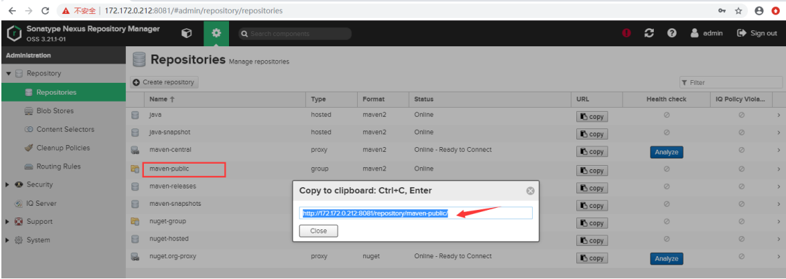Copy URL of the java-snapshot repository
Image resolution: width=786 pixels, height=279 pixels.
click(x=592, y=134)
